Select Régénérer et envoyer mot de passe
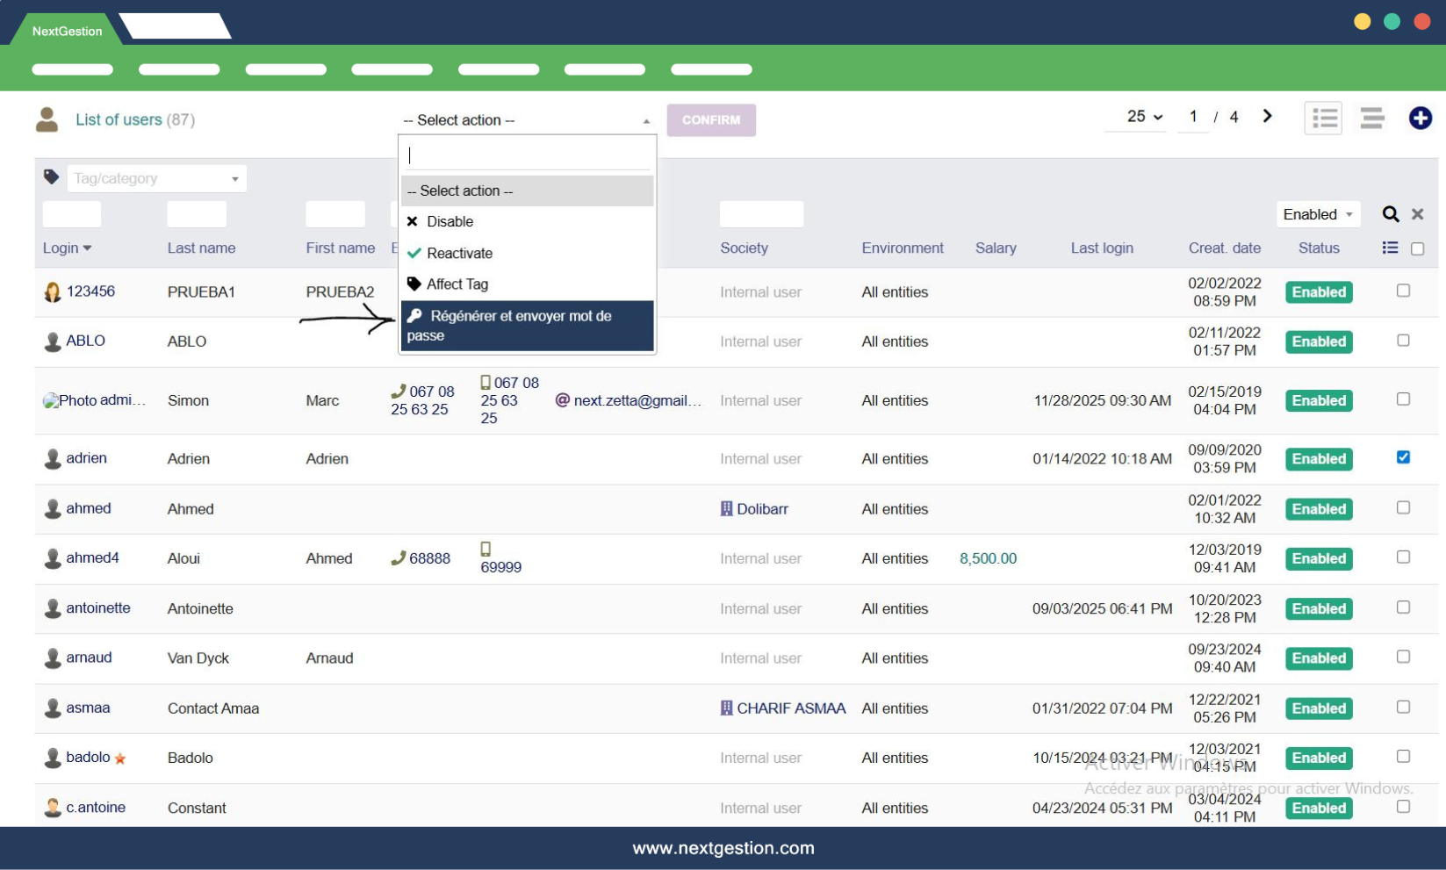 click(527, 326)
